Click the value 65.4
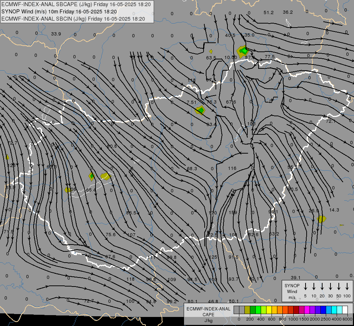Image resolution: width=354 pixels, height=326 pixels. [x=91, y=190]
